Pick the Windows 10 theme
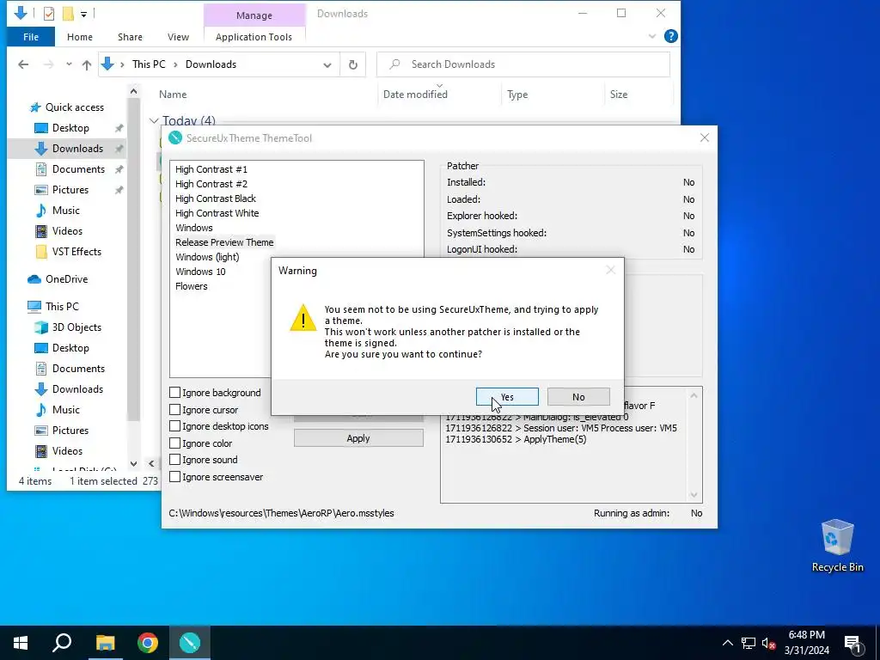 coord(200,271)
